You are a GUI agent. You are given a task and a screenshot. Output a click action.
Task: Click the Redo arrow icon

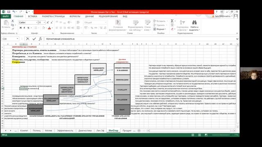point(20,12)
